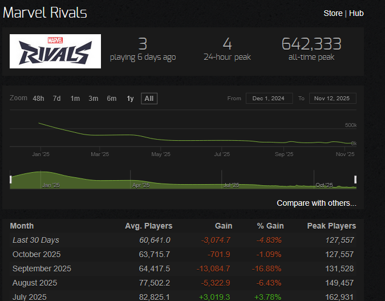Click the 24-hour peak label
The width and height of the screenshot is (385, 301).
[227, 57]
